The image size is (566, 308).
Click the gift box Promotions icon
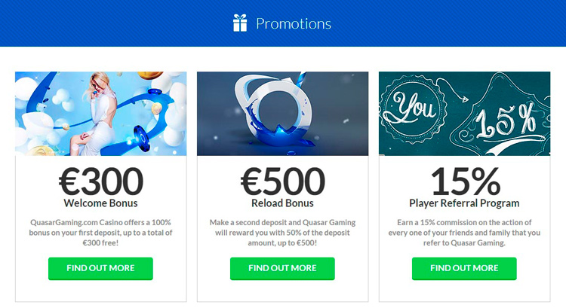240,23
